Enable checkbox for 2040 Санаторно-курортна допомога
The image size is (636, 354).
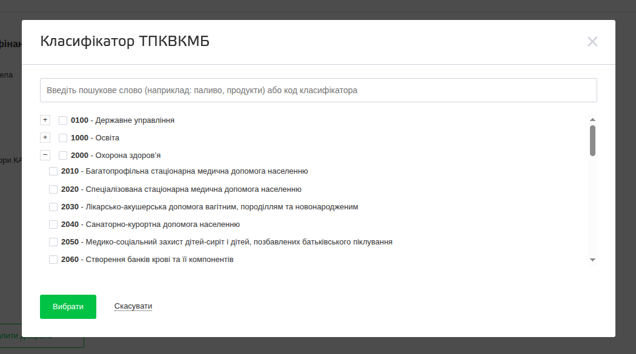pyautogui.click(x=53, y=224)
